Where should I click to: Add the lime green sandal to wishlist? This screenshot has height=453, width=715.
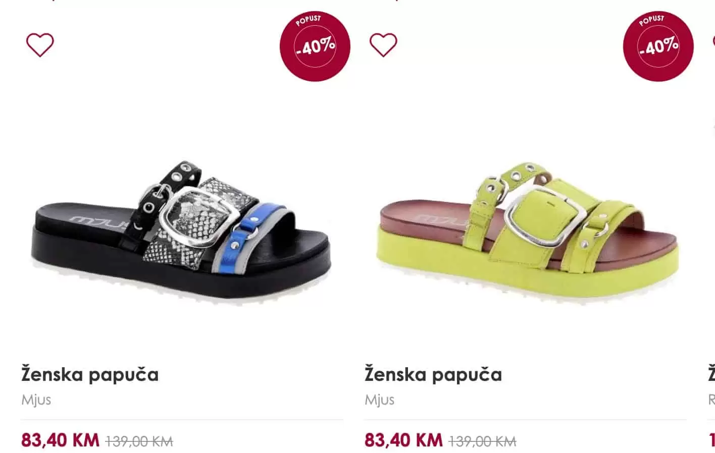point(383,44)
